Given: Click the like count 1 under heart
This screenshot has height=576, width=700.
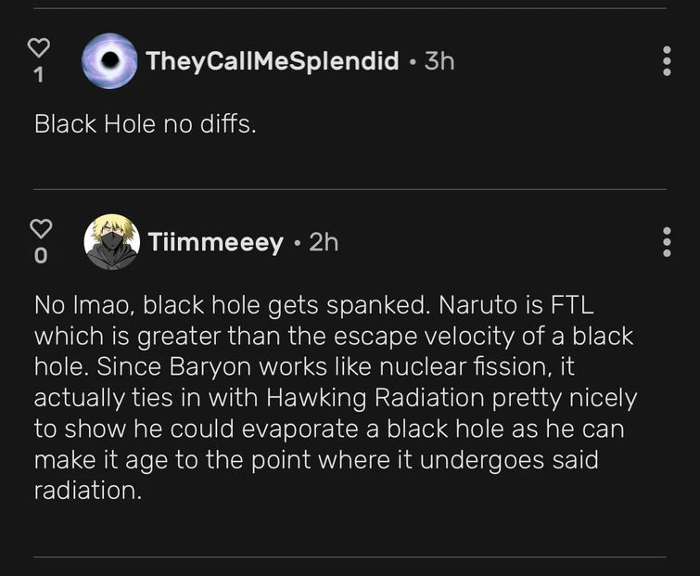Looking at the screenshot, I should click(38, 76).
